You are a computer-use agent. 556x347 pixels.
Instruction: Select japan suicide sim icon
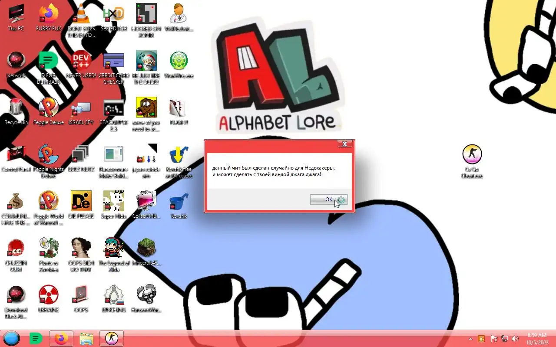pos(146,161)
